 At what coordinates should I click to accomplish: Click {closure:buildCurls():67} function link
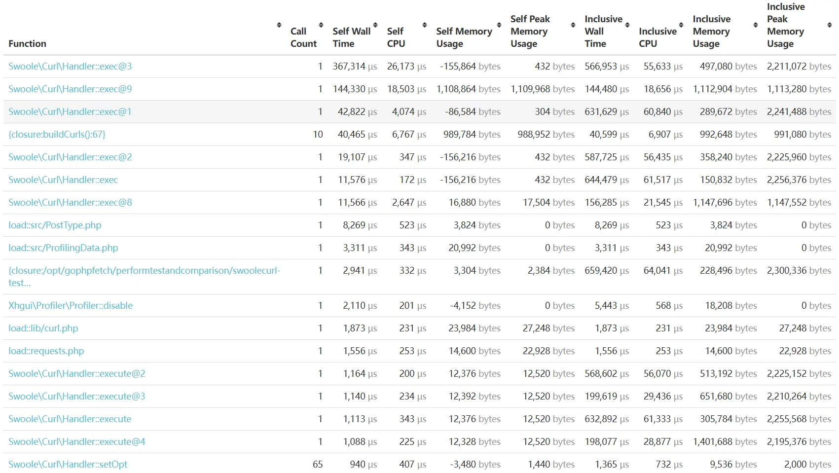(57, 135)
